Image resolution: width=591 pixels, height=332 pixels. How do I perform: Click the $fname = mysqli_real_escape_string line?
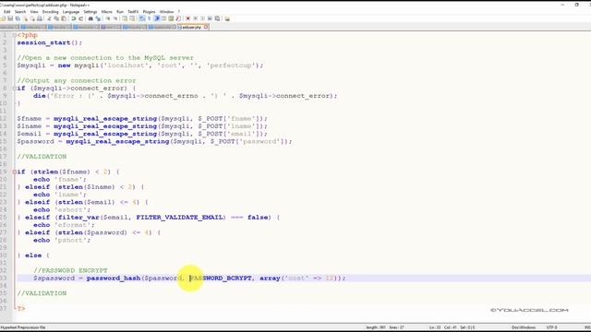(x=142, y=119)
